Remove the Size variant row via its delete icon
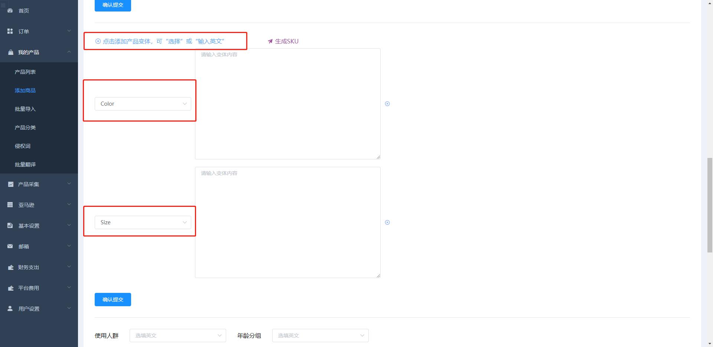 387,222
